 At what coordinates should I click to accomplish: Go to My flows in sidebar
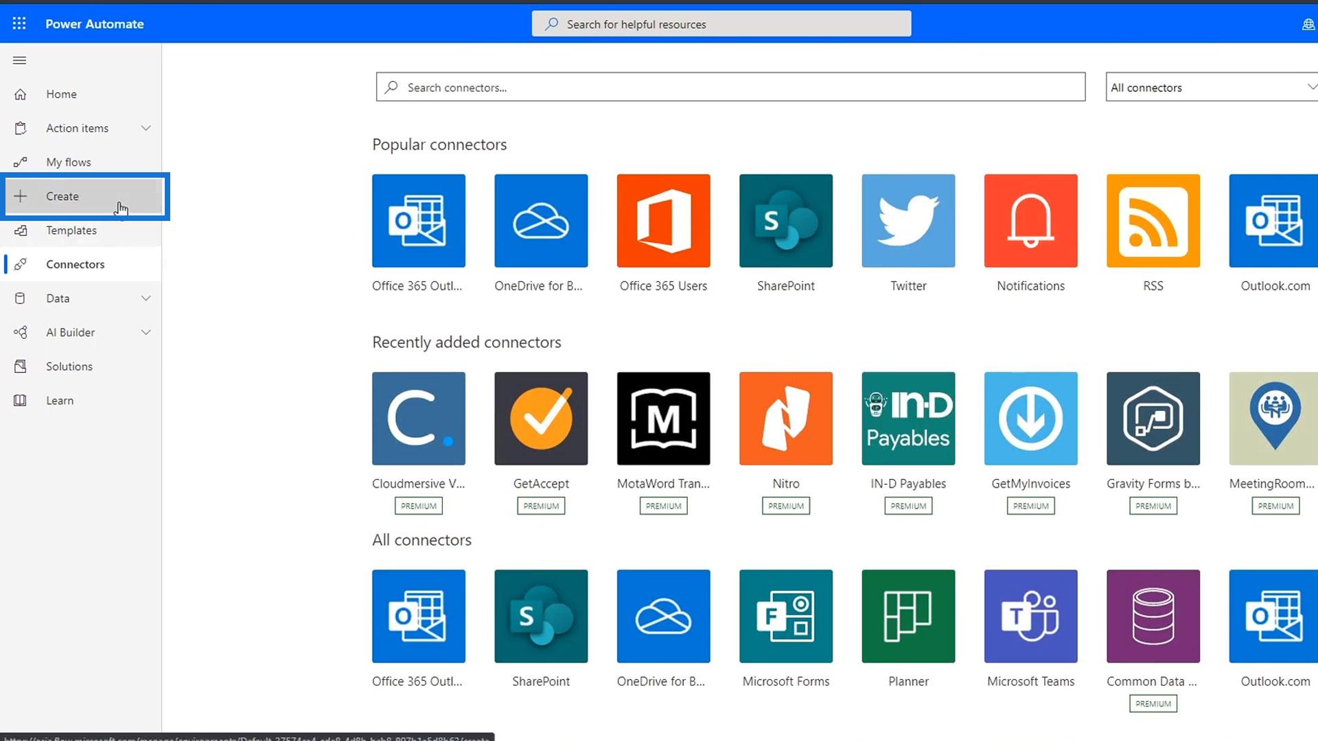coord(68,163)
